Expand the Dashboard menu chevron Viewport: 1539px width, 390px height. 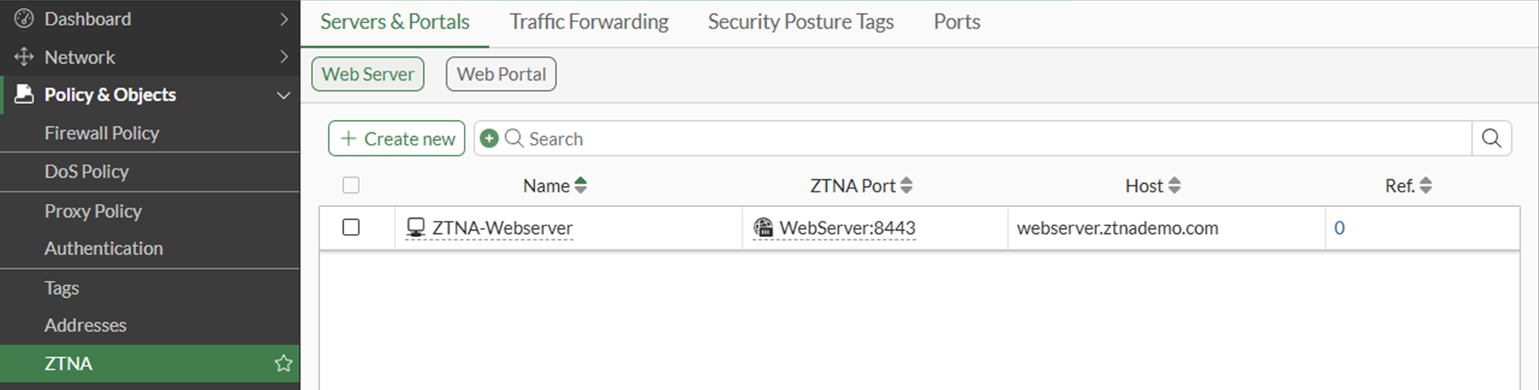(x=284, y=18)
